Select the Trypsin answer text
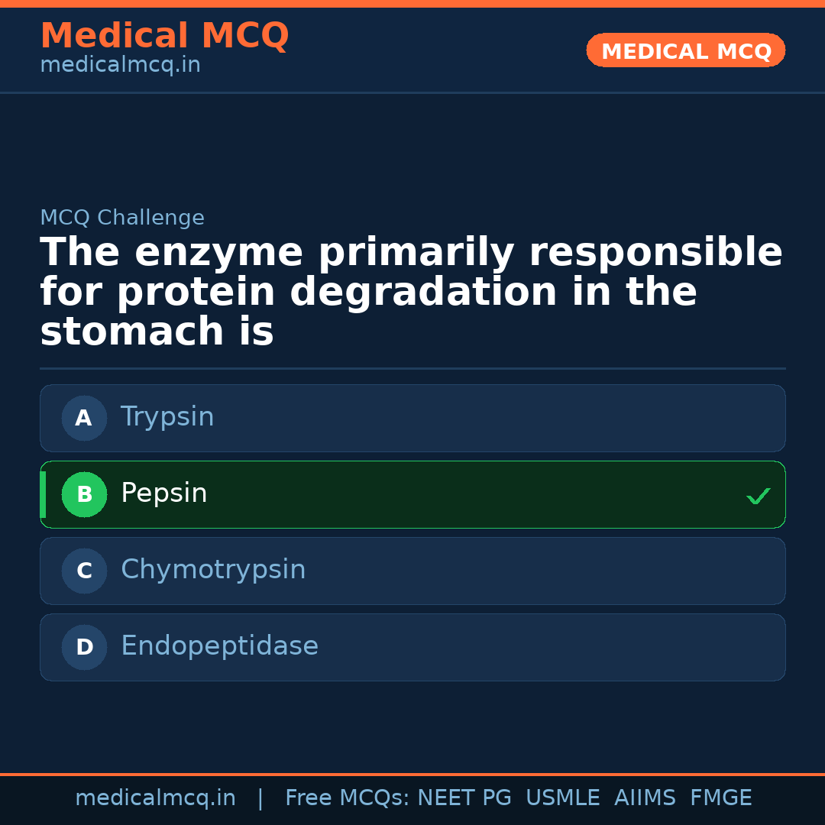The width and height of the screenshot is (825, 825). (167, 417)
